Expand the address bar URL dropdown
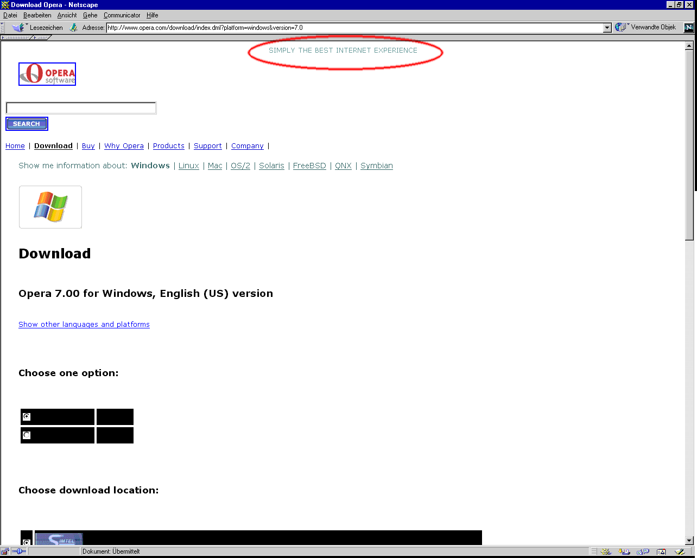 click(607, 28)
